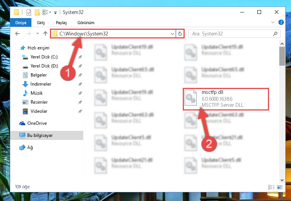Switch to large icons view
The image size is (291, 201).
280,187
